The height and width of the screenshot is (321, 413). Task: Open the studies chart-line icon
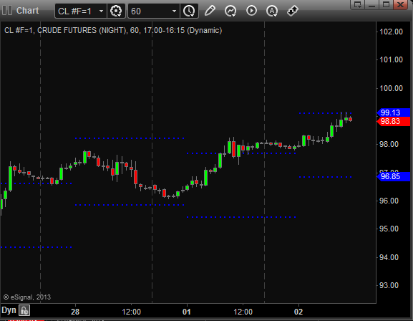pos(230,11)
